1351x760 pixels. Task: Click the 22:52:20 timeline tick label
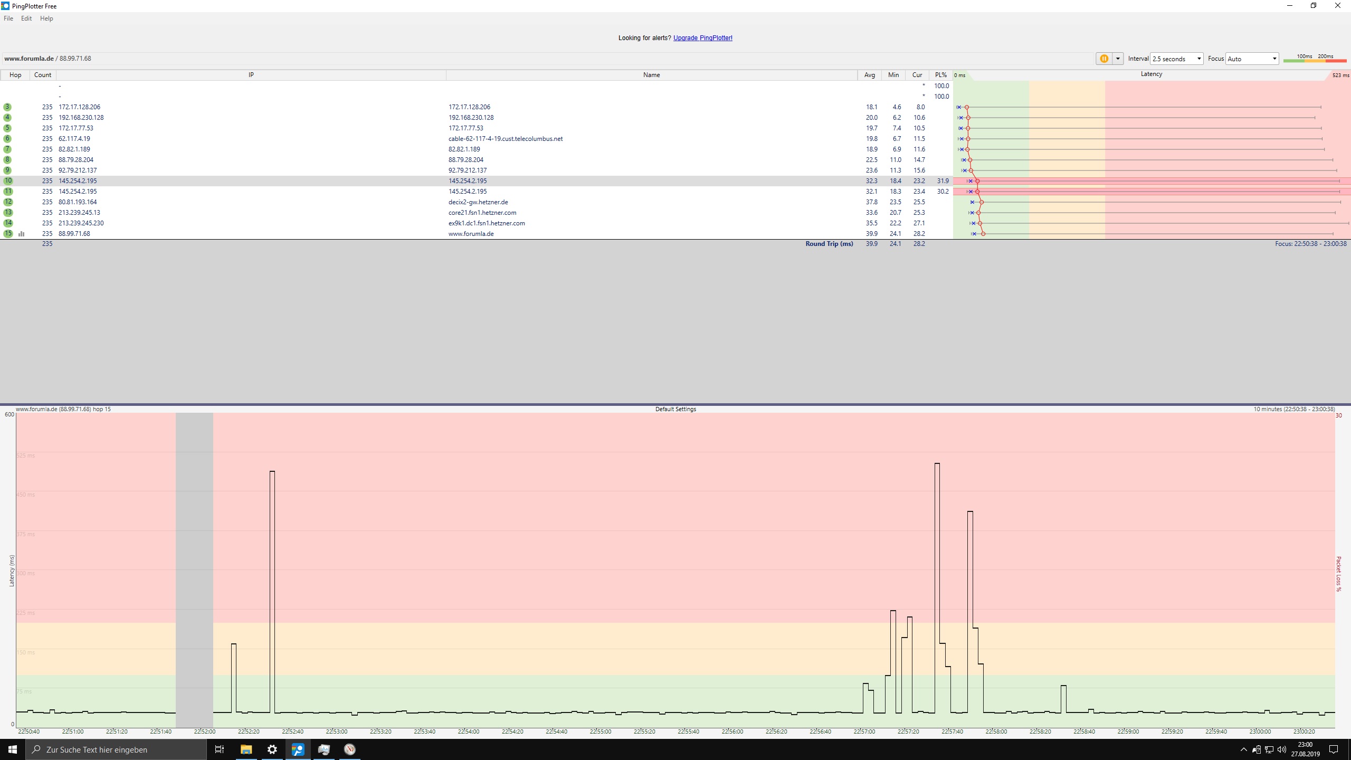coord(249,731)
